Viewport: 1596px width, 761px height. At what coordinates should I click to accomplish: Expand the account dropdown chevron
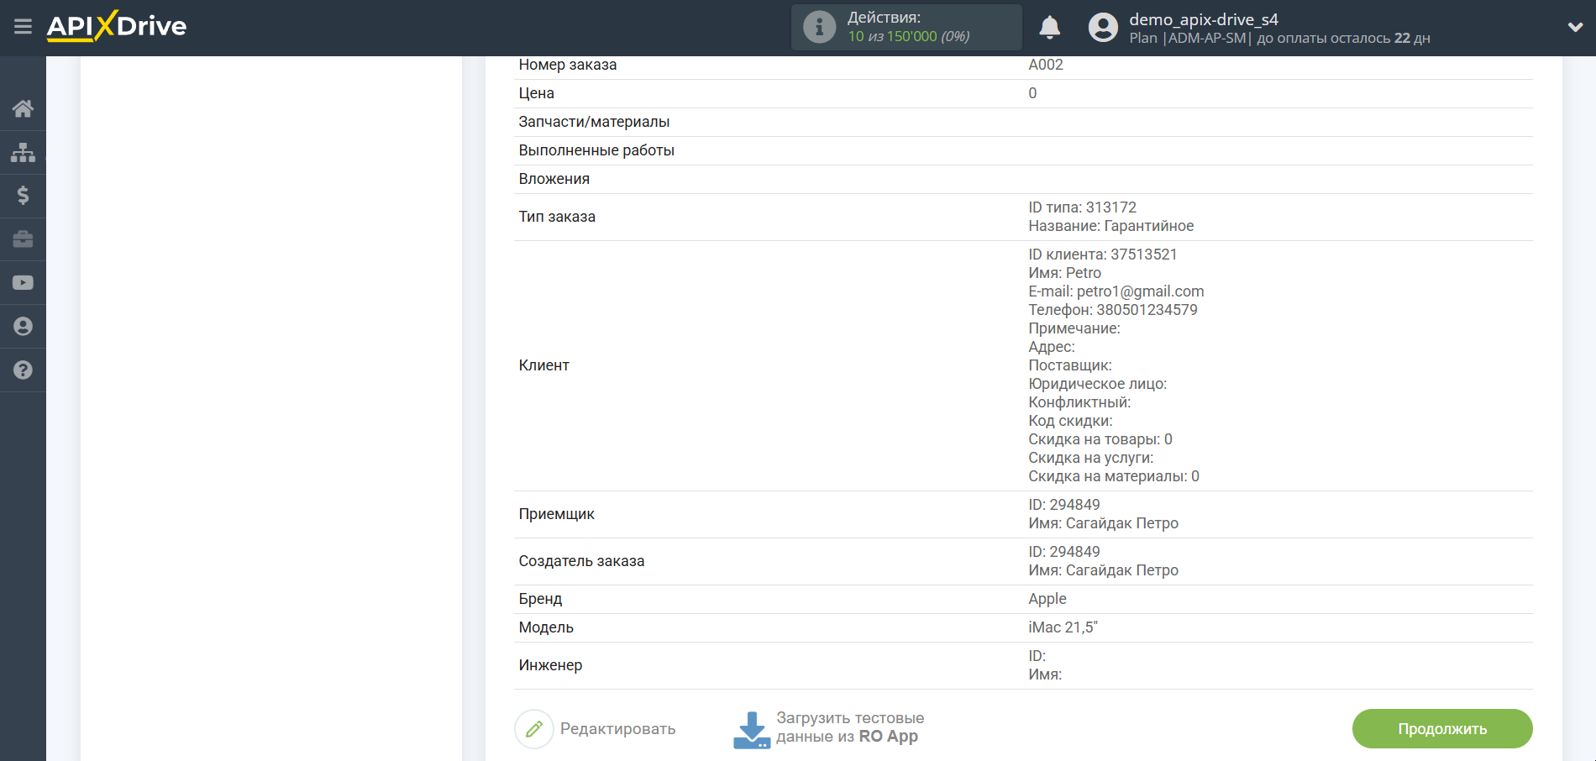[1575, 27]
